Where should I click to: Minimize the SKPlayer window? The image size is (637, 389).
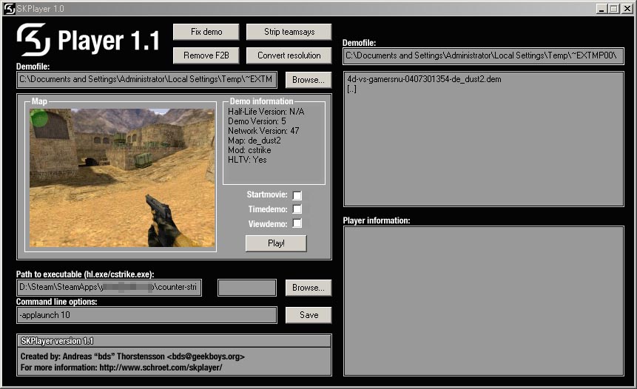(601, 9)
